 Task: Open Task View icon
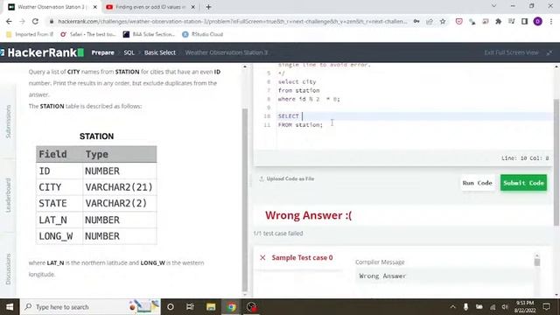(190, 307)
